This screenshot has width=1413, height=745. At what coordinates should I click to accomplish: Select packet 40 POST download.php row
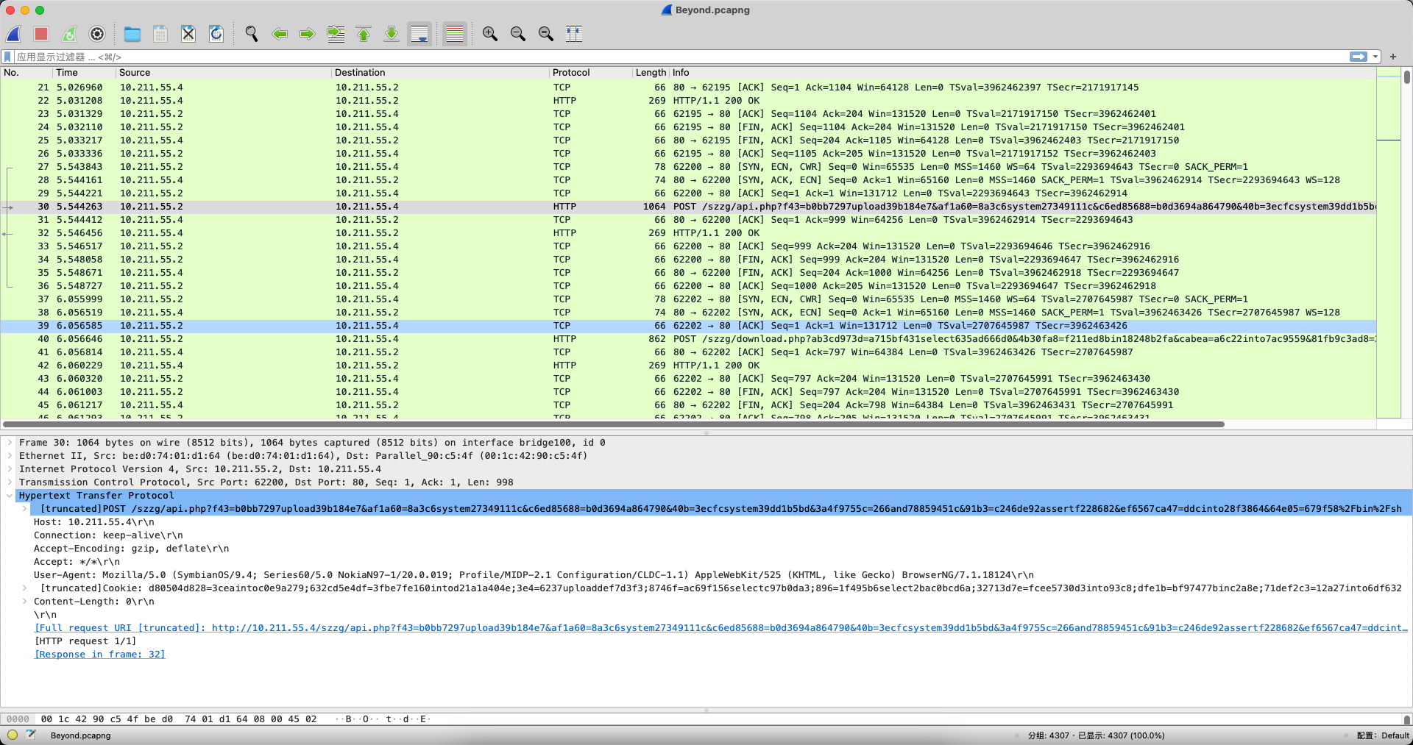click(688, 339)
